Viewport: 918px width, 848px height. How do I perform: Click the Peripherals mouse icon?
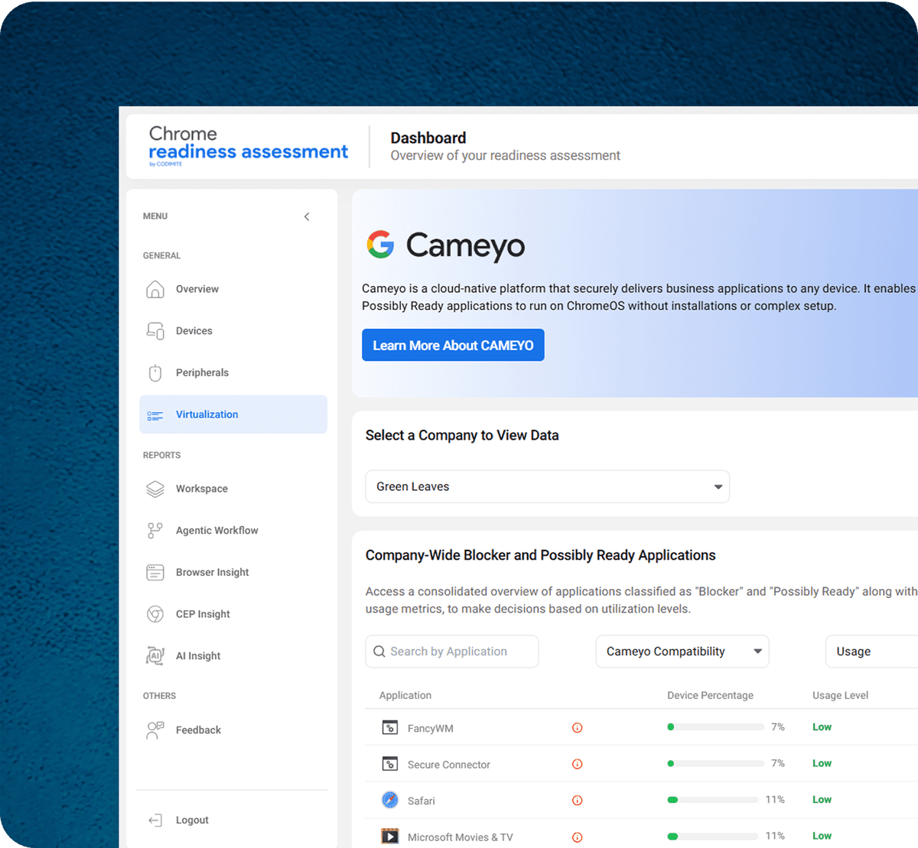[x=155, y=372]
